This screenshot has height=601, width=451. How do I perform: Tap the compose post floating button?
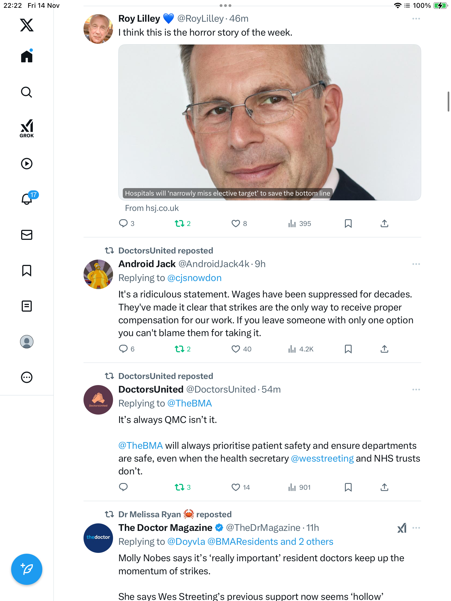[x=27, y=569]
